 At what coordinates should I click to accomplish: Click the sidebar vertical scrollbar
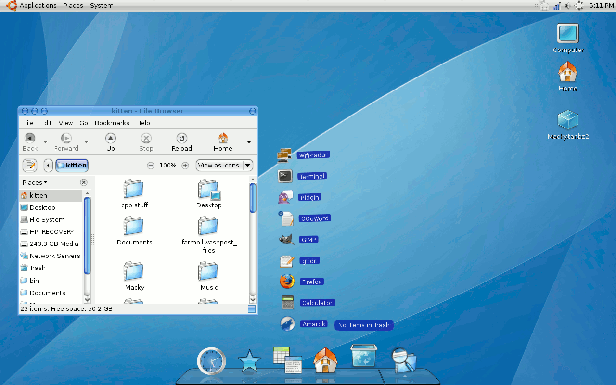[x=87, y=236]
